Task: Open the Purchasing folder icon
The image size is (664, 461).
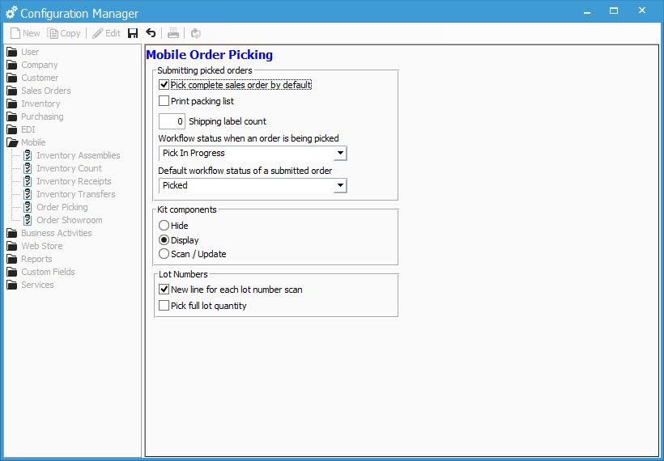Action: (x=12, y=116)
